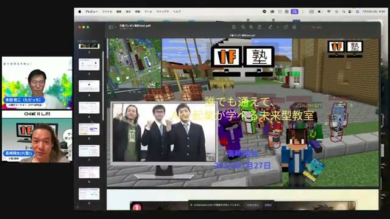
Task: Show the markup toolbar icon
Action: tap(294, 27)
